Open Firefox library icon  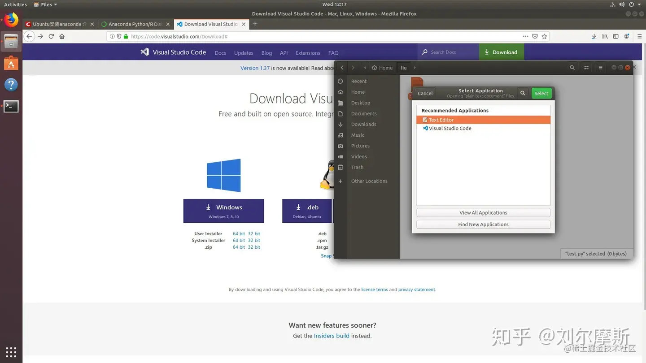point(605,36)
